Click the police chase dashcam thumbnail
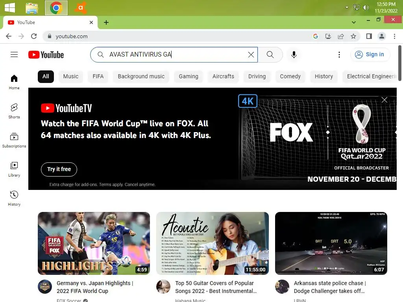This screenshot has height=302, width=403. click(x=331, y=243)
